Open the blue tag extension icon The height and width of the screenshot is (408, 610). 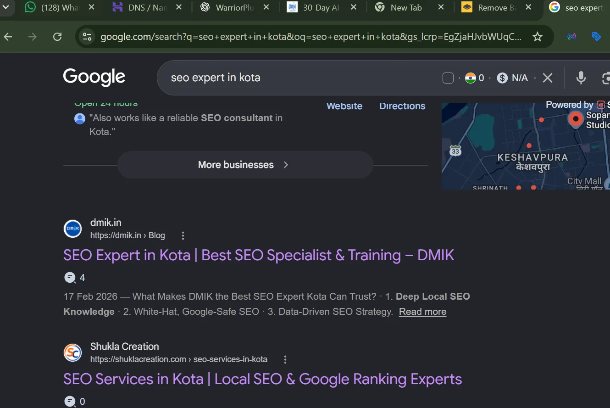click(596, 36)
